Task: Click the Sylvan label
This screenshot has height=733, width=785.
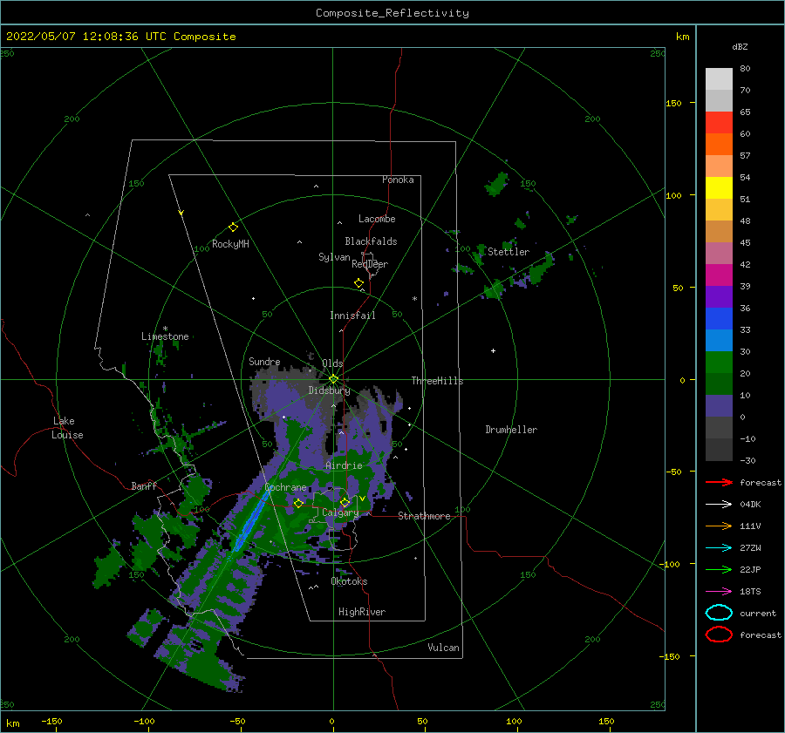Action: (x=334, y=257)
